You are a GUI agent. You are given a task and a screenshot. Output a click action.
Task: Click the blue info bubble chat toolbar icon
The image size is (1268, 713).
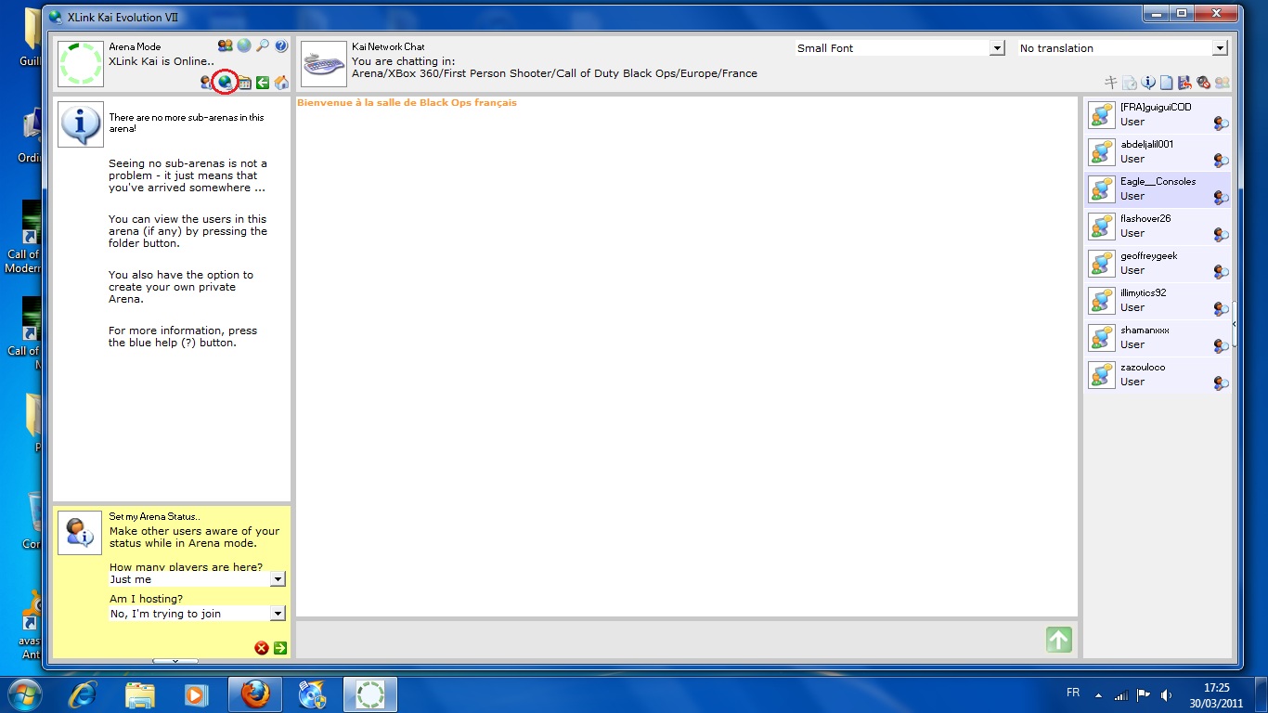point(1148,83)
